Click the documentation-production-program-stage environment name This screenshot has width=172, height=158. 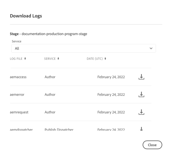tap(54, 34)
